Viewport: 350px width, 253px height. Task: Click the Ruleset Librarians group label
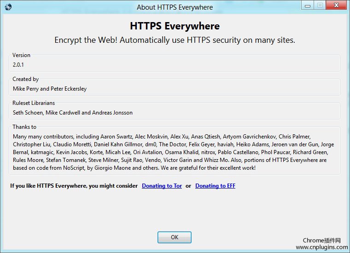[x=34, y=103]
